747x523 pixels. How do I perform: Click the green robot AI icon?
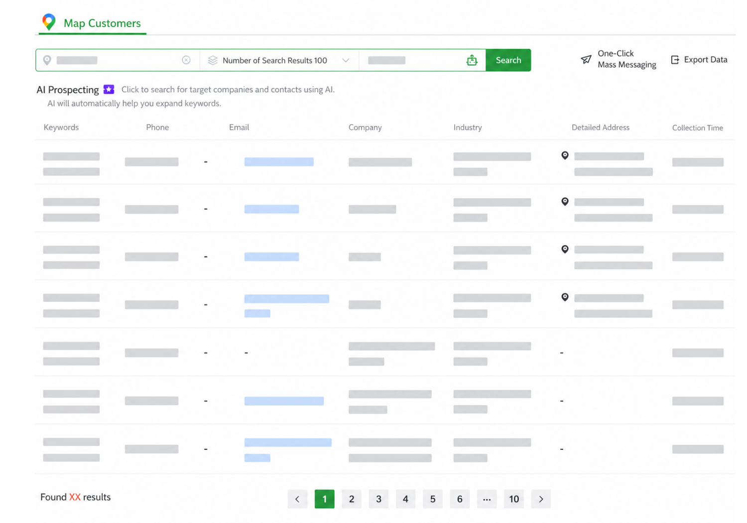tap(472, 60)
